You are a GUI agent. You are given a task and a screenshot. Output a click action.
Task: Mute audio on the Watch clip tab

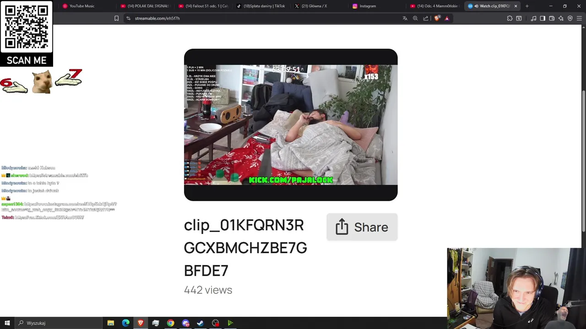(476, 6)
